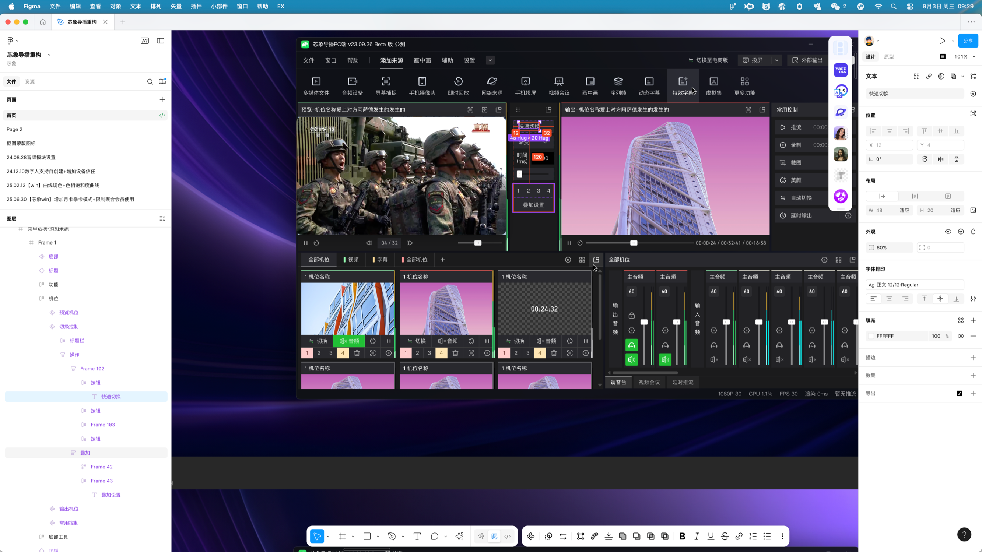Image resolution: width=982 pixels, height=552 pixels.
Task: Switch to the 原型 tab
Action: 889,56
